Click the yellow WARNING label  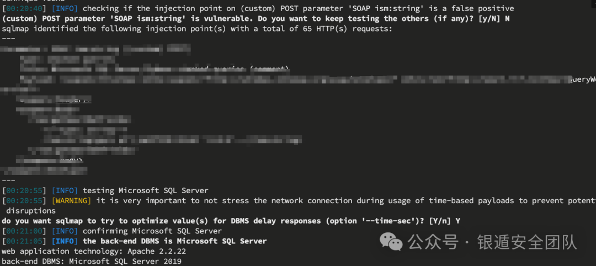tap(71, 201)
